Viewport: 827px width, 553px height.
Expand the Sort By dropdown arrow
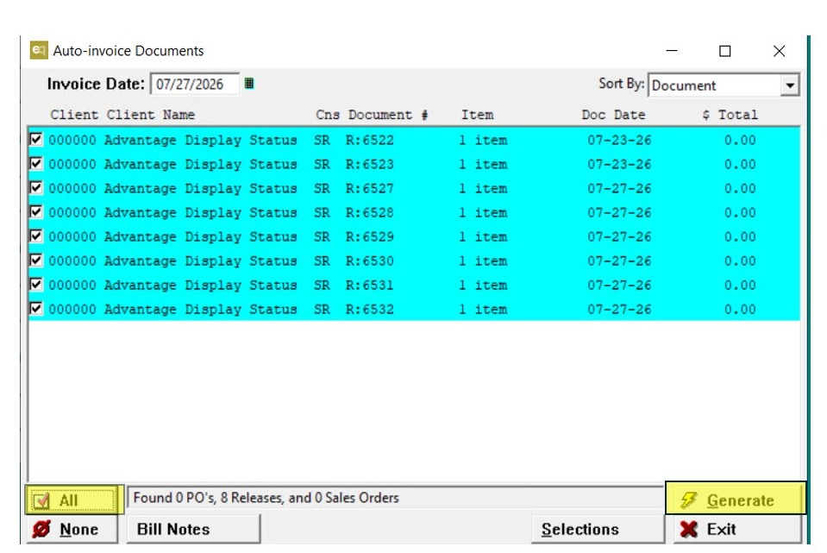point(790,85)
